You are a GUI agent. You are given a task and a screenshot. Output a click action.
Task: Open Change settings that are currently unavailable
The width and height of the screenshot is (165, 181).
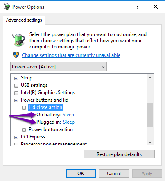(x=71, y=55)
